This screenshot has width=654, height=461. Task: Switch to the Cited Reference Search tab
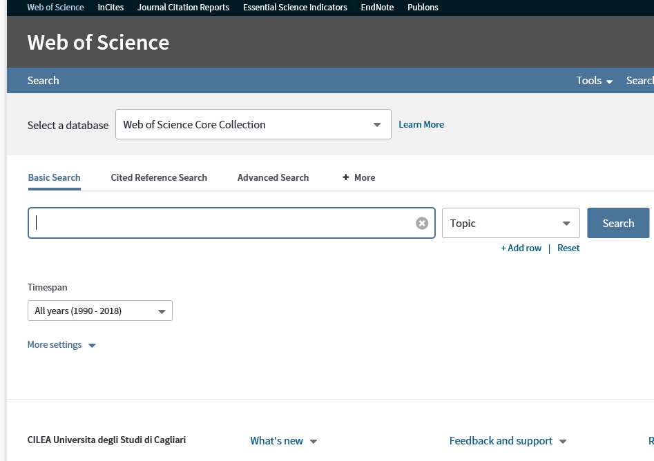pyautogui.click(x=159, y=177)
